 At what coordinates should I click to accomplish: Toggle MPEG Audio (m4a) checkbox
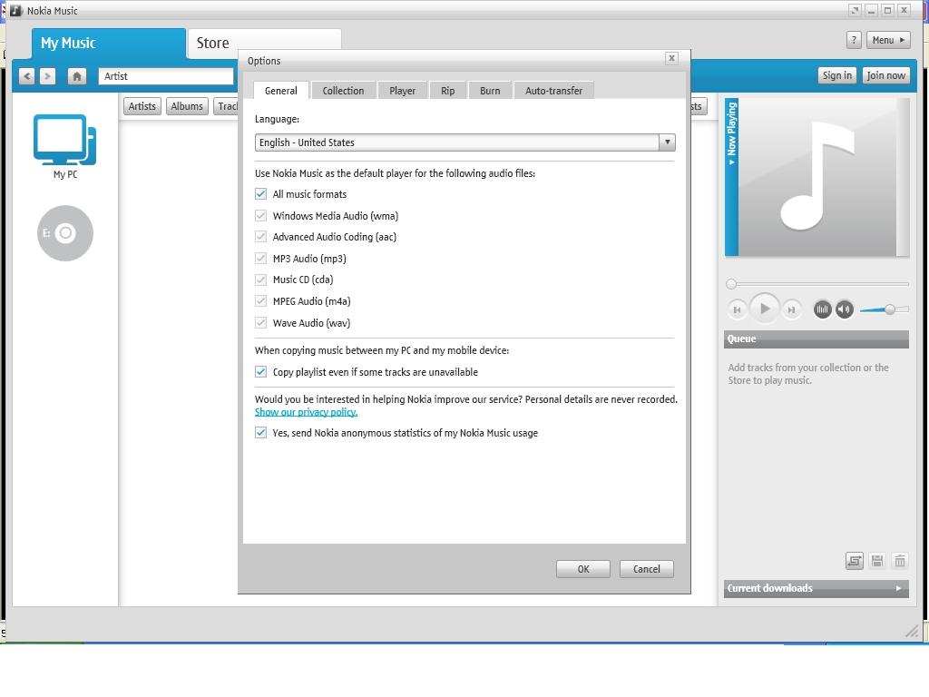point(260,301)
